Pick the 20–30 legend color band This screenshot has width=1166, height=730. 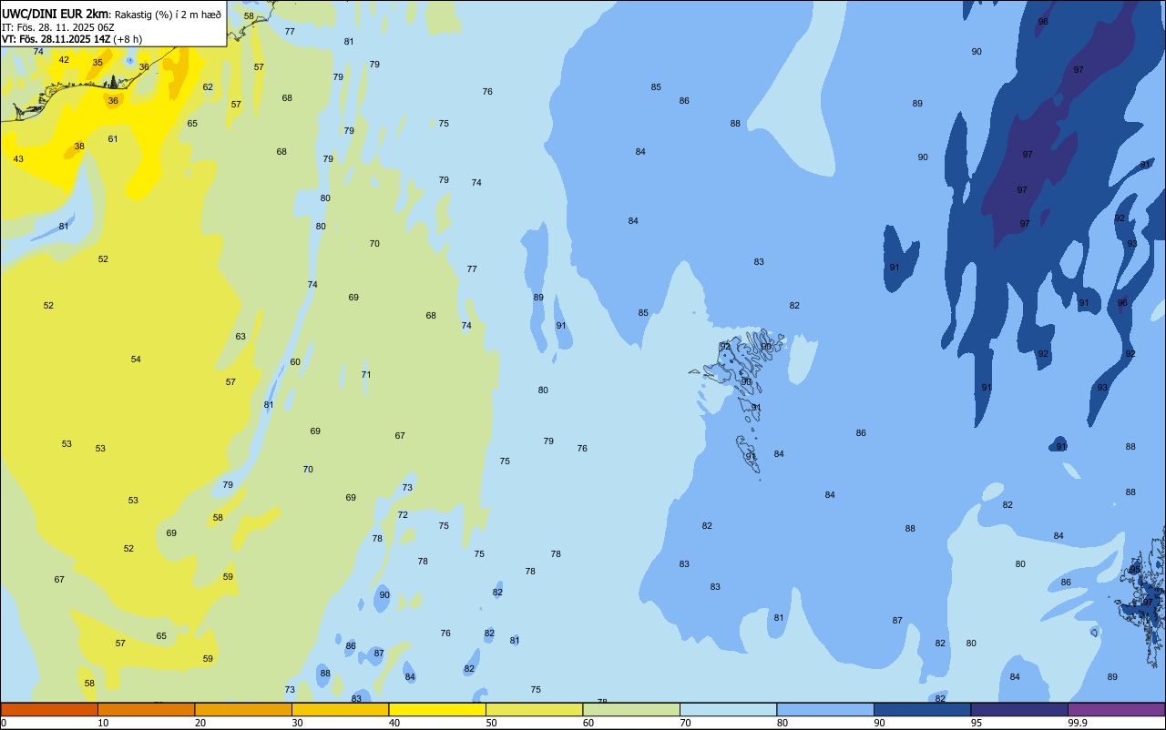[x=243, y=709]
